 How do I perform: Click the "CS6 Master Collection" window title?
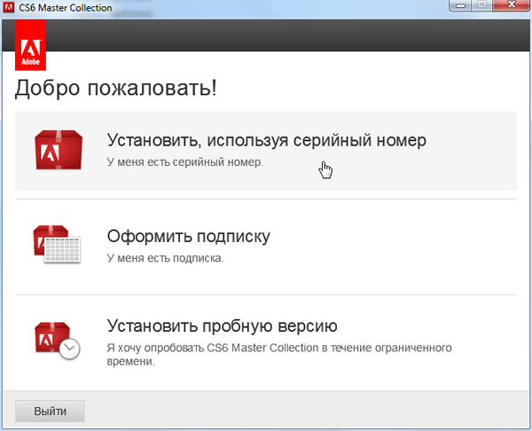pyautogui.click(x=65, y=7)
